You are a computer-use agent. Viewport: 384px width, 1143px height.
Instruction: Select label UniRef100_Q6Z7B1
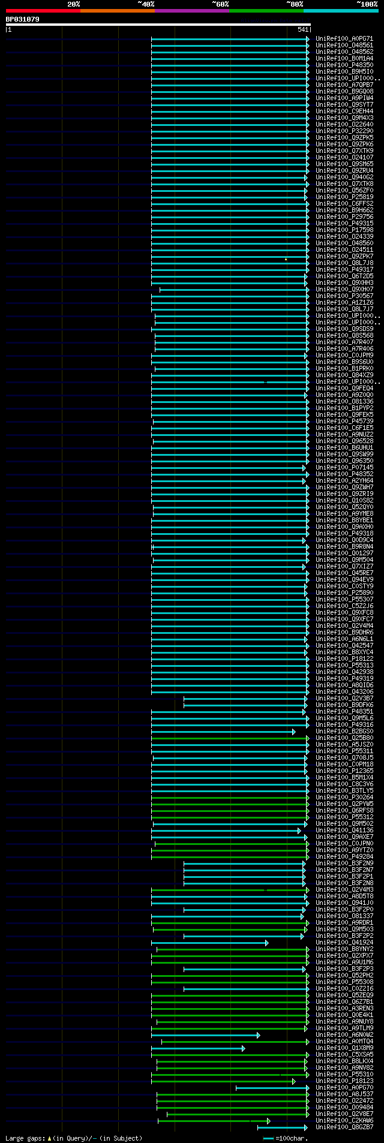coord(344,1002)
